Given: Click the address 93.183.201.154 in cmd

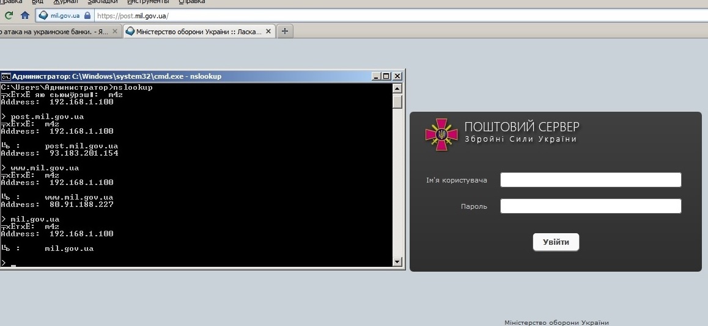Looking at the screenshot, I should [x=84, y=153].
